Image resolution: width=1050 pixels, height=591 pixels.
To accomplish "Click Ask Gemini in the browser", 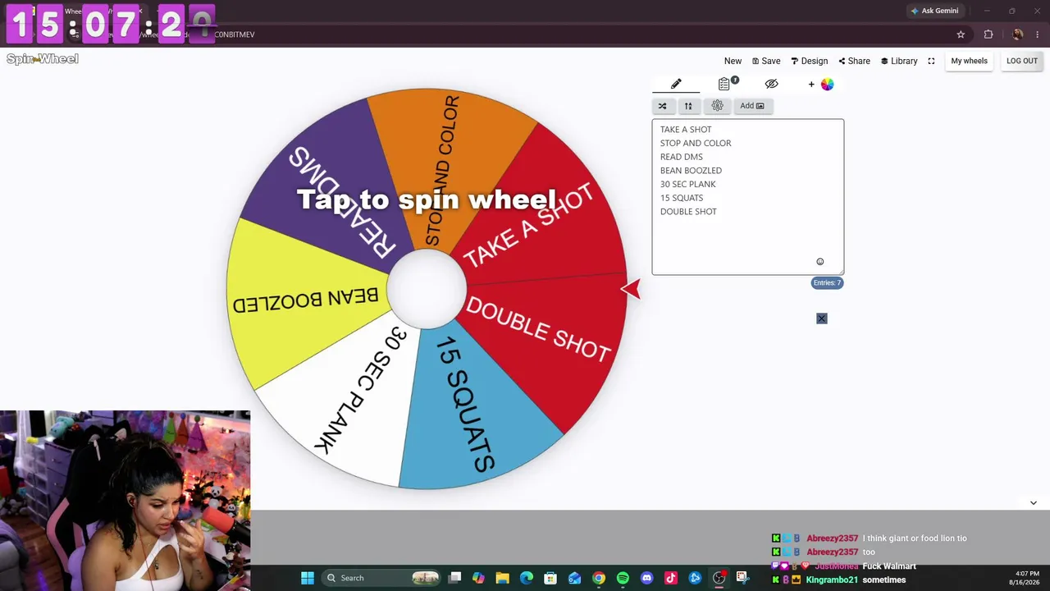I will click(x=934, y=11).
